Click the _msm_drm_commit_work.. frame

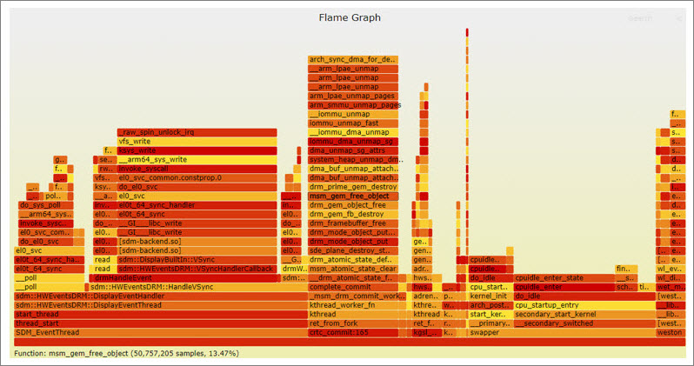357,296
